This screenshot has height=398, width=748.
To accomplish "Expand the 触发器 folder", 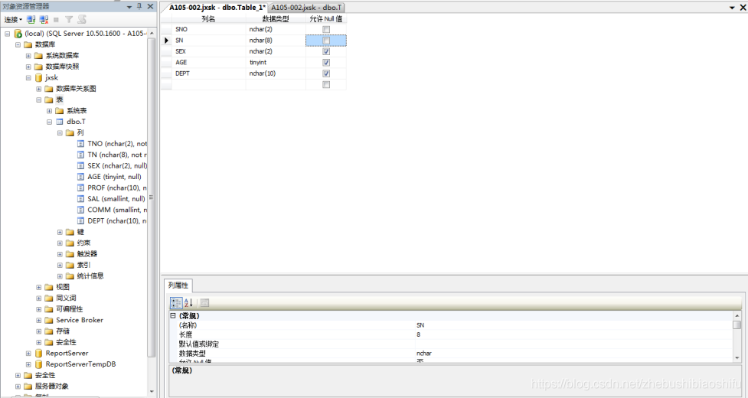I will tap(60, 254).
